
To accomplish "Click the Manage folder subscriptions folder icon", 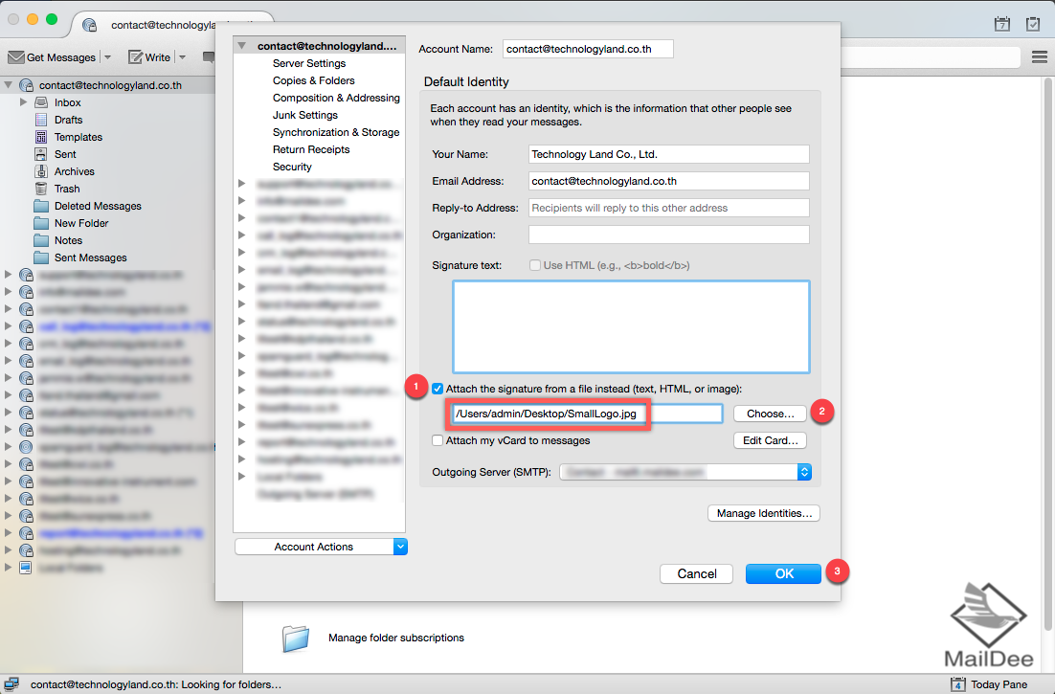I will (x=297, y=637).
